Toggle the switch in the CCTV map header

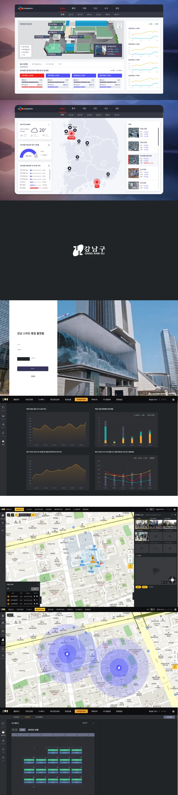tap(152, 509)
